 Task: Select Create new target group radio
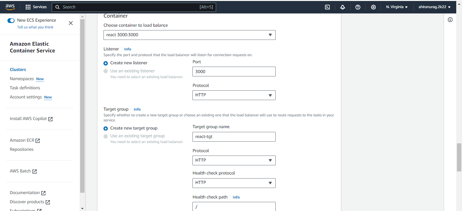click(x=106, y=128)
